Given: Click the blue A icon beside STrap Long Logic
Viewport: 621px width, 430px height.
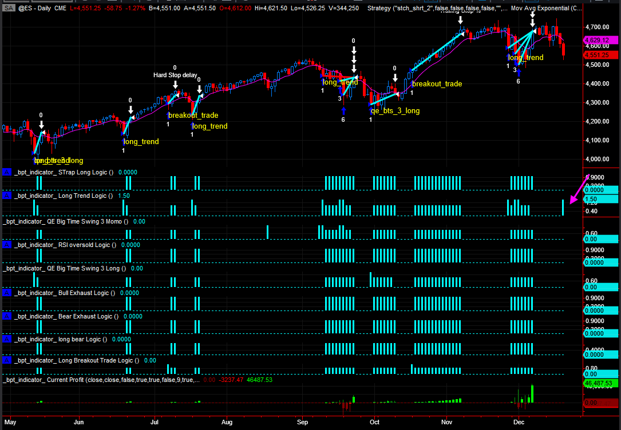Looking at the screenshot, I should click(7, 172).
